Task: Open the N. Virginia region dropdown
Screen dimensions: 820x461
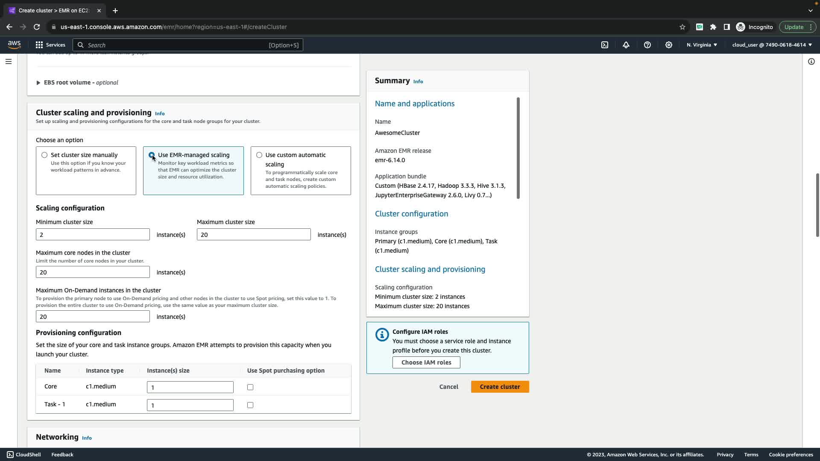Action: (702, 45)
